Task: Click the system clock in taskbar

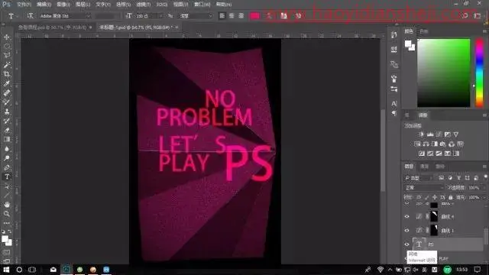Action: pos(461,270)
